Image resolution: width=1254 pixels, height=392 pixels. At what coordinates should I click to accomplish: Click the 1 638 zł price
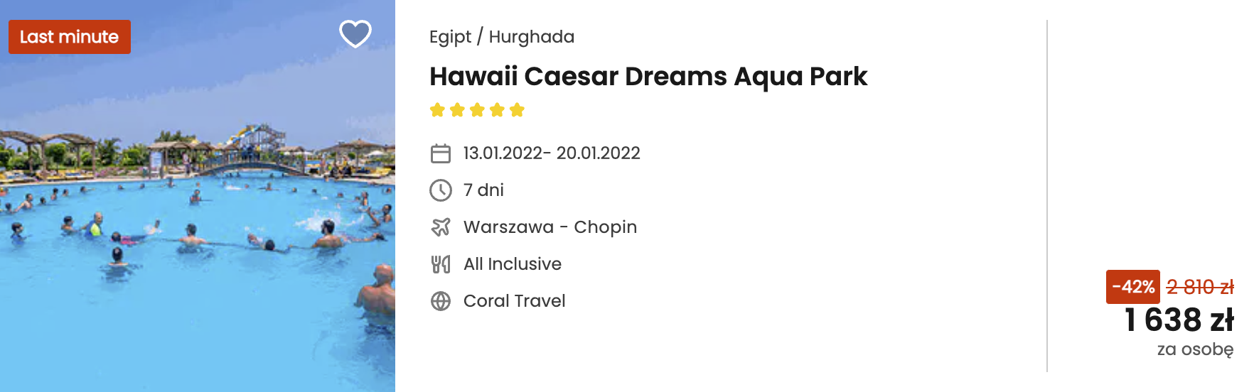pyautogui.click(x=1179, y=320)
